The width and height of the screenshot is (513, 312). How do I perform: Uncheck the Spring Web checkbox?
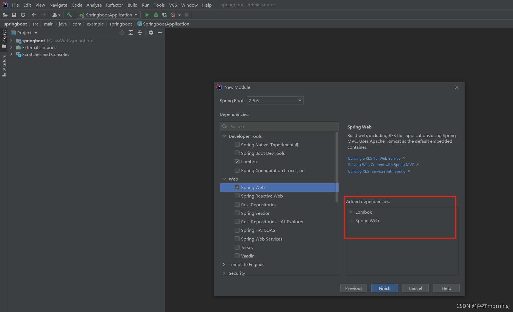pos(237,187)
